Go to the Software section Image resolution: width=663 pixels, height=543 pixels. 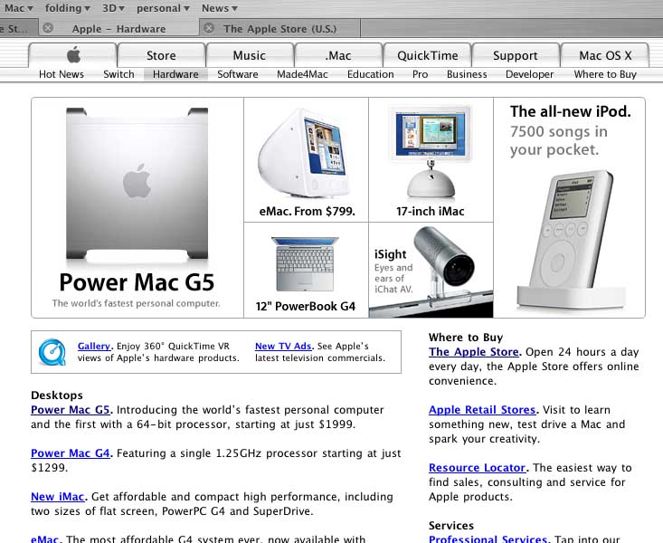(238, 74)
